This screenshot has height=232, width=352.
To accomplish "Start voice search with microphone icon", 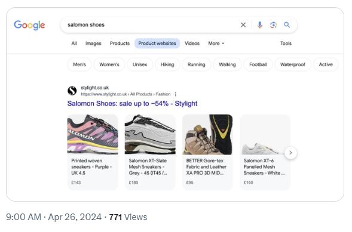I will 260,25.
